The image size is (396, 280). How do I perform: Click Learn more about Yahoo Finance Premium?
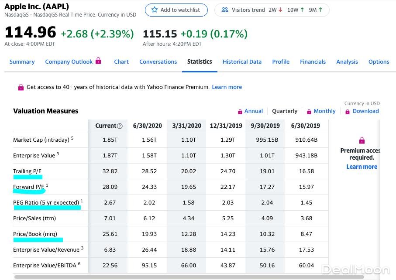227,87
